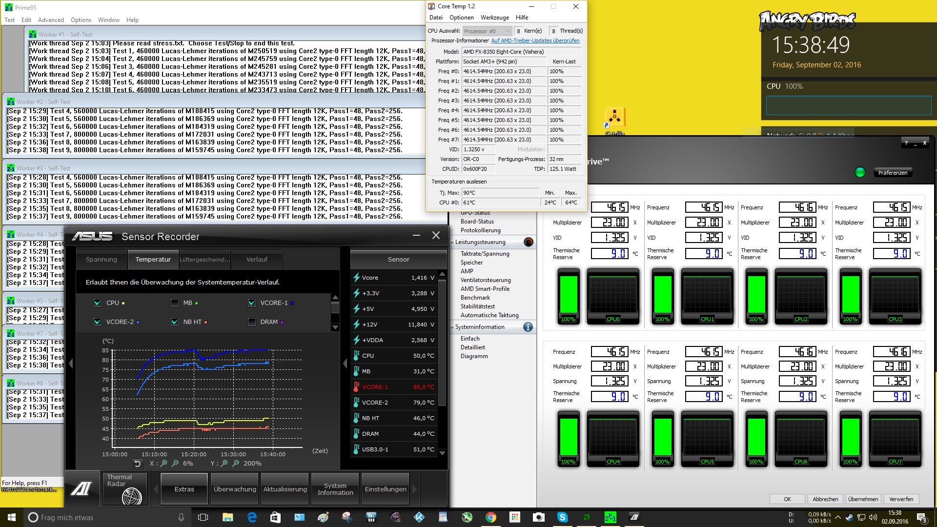Uncheck the CPU temperature checkbox
This screenshot has width=937, height=527.
tap(98, 303)
